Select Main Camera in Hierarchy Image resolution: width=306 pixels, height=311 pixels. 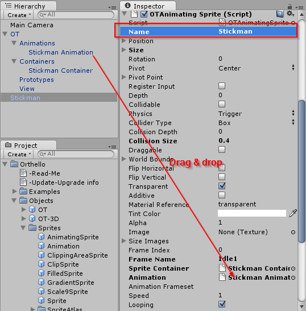pos(32,25)
